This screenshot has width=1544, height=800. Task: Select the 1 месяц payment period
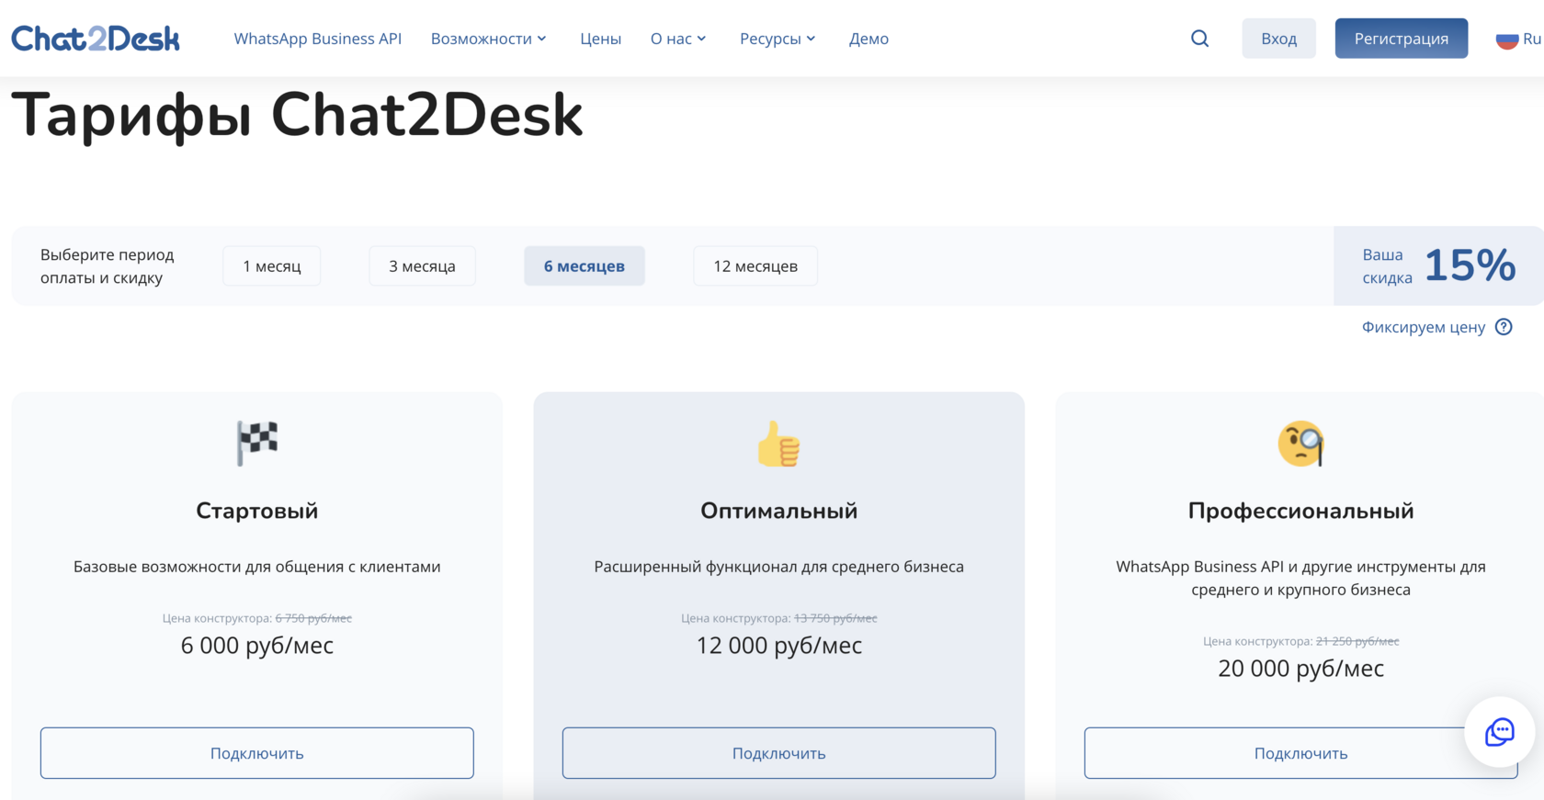coord(272,266)
